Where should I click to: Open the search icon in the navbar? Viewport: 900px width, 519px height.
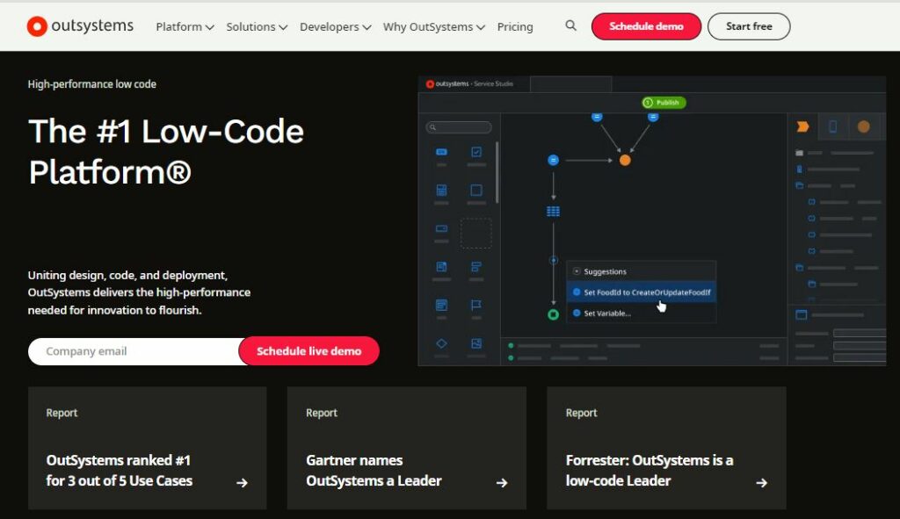pos(570,25)
